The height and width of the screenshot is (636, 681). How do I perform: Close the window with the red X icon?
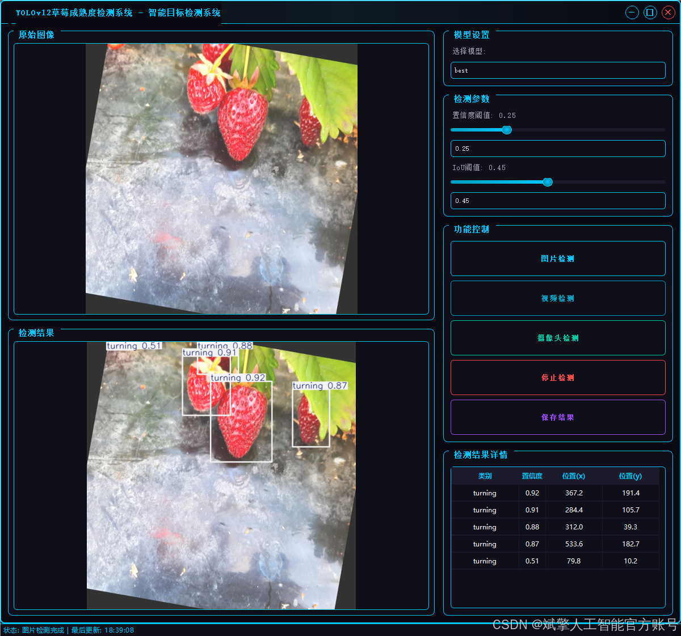669,12
